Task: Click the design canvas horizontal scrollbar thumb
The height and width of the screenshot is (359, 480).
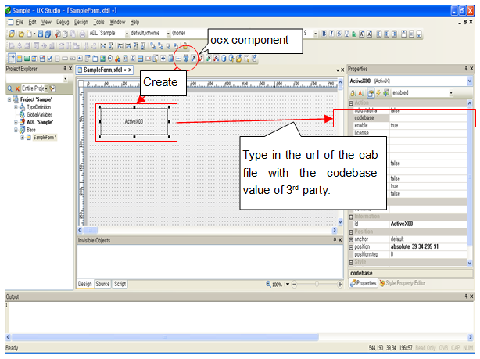Action: 91,230
